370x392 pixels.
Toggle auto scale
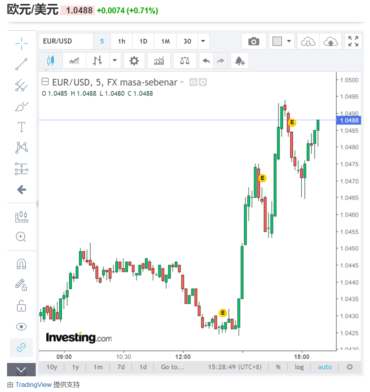(325, 367)
